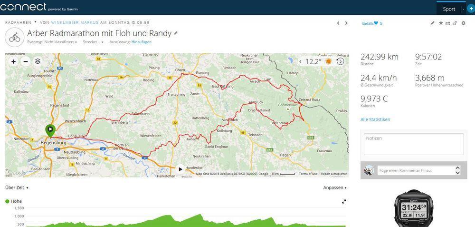Image resolution: width=475 pixels, height=227 pixels.
Task: Click into the Notizen text field
Action: [x=414, y=144]
